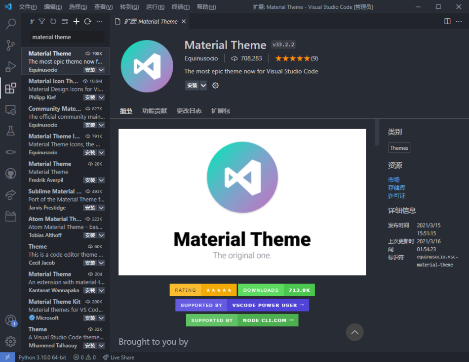
Task: Open the Accounts menu icon
Action: 11,320
